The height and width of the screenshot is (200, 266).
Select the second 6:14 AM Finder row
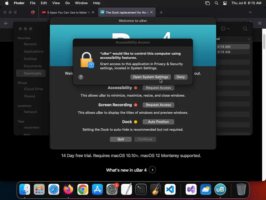point(233,52)
